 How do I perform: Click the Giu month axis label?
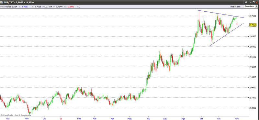coord(148,118)
